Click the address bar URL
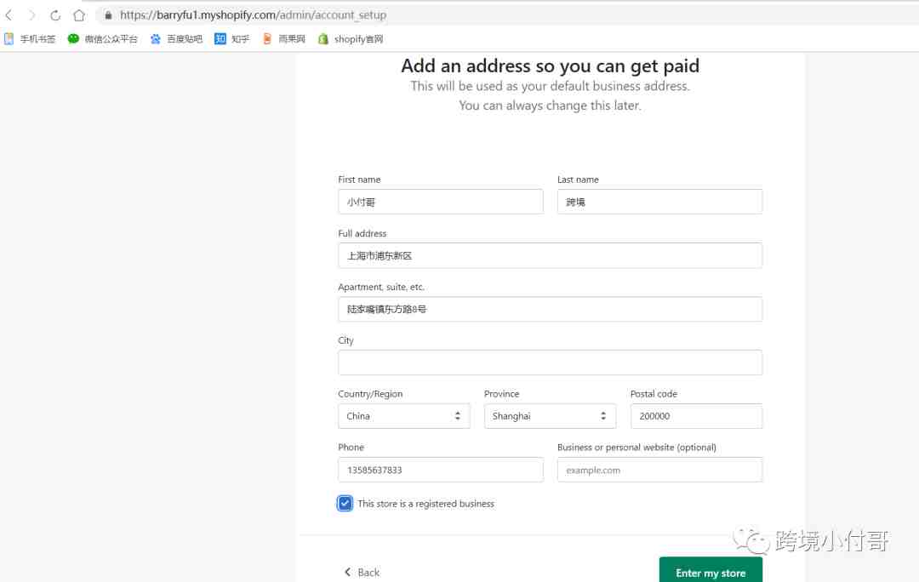This screenshot has height=582, width=919. (x=254, y=15)
